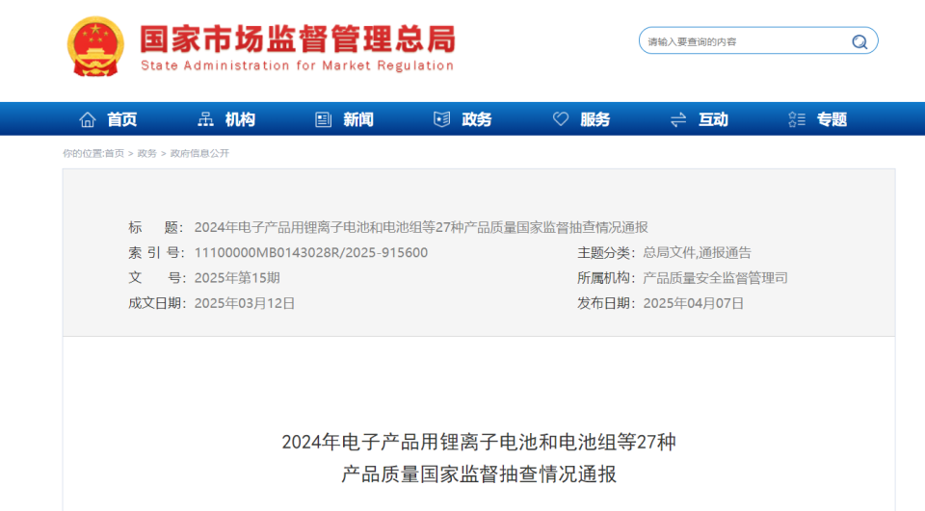The width and height of the screenshot is (925, 511).
Task: Follow the 政府信息公开 breadcrumb link
Action: pyautogui.click(x=199, y=153)
